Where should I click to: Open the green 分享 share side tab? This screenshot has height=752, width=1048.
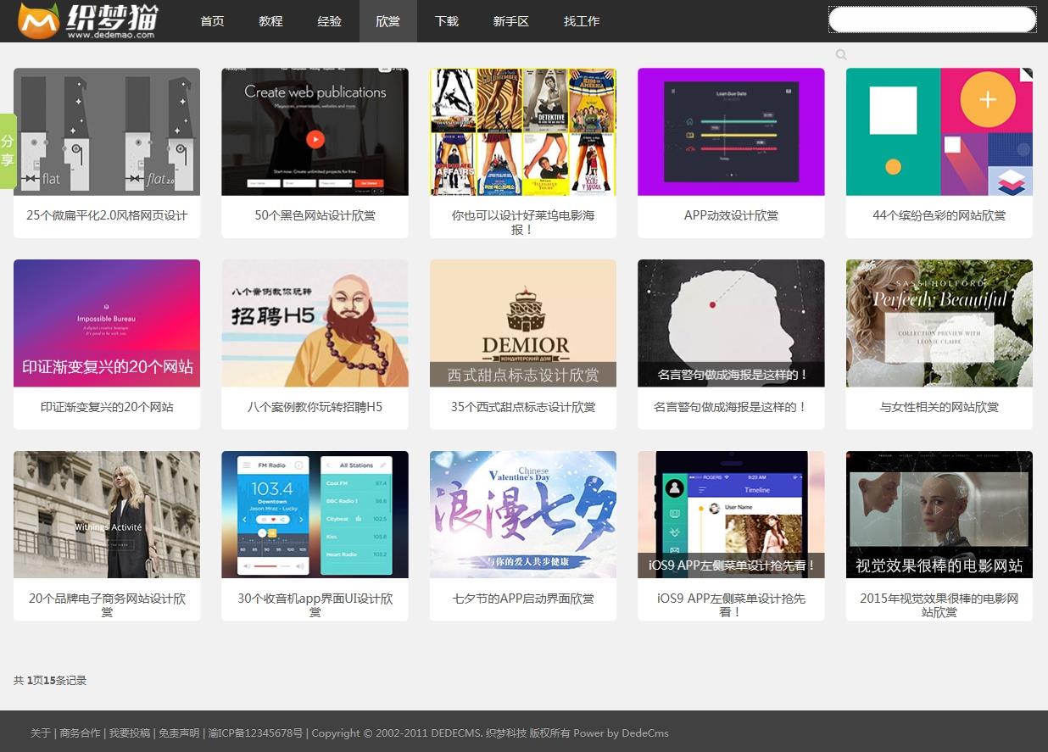[8, 151]
